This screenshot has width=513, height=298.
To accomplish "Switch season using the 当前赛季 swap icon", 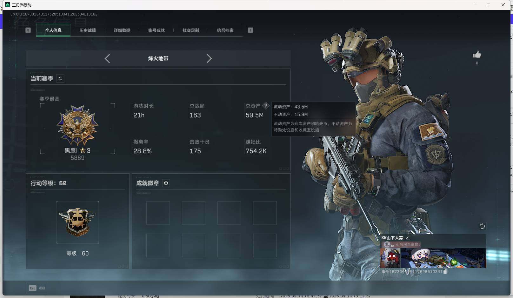I will pyautogui.click(x=60, y=78).
